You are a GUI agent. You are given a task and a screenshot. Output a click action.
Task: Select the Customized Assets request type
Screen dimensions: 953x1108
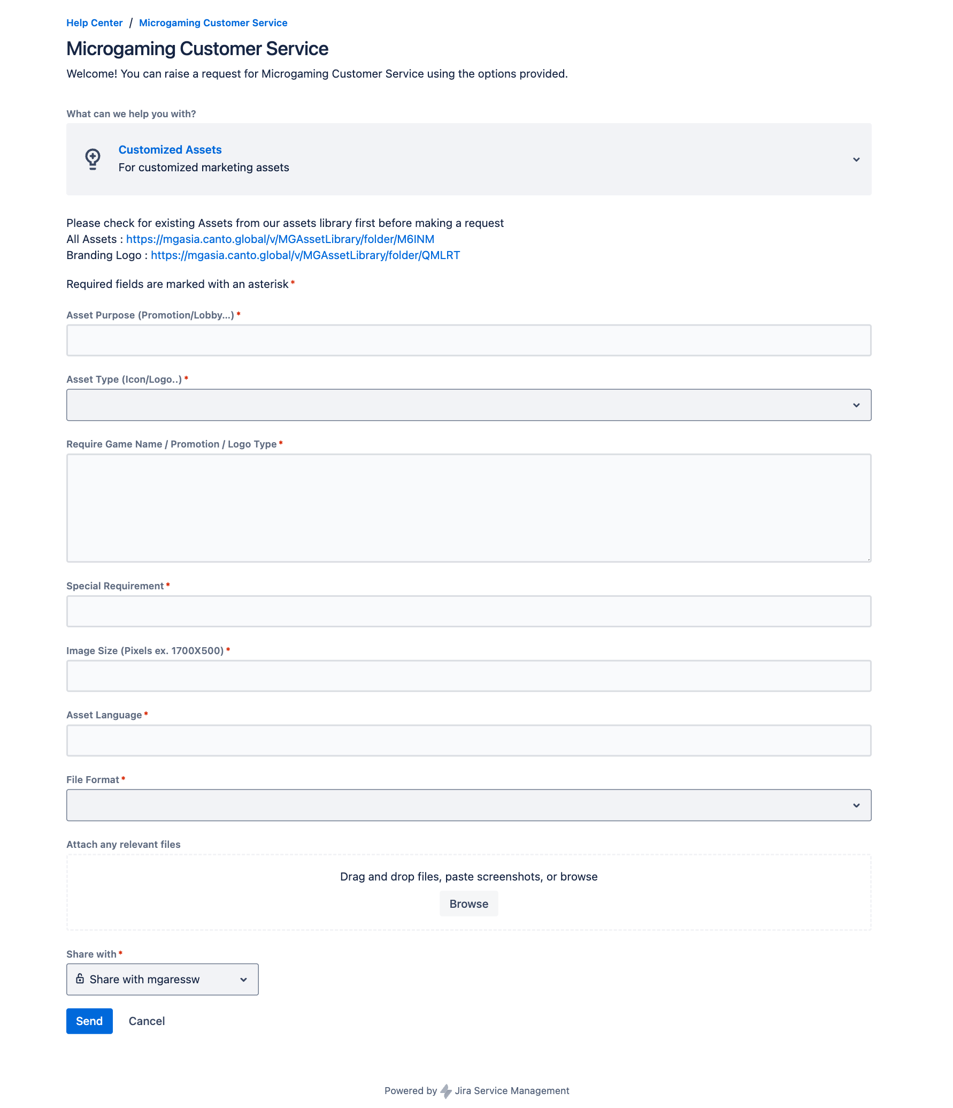click(x=170, y=150)
